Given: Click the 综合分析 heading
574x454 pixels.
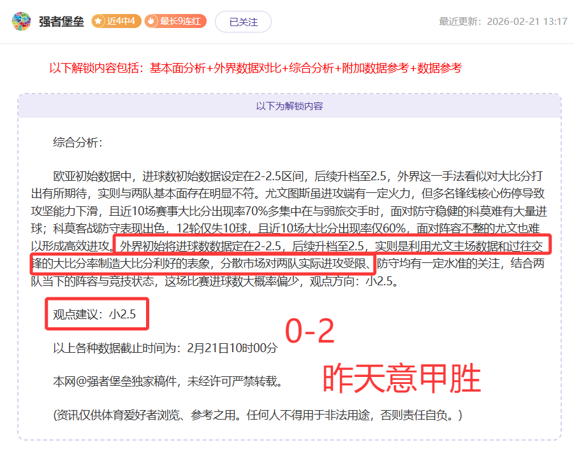Looking at the screenshot, I should coord(77,143).
